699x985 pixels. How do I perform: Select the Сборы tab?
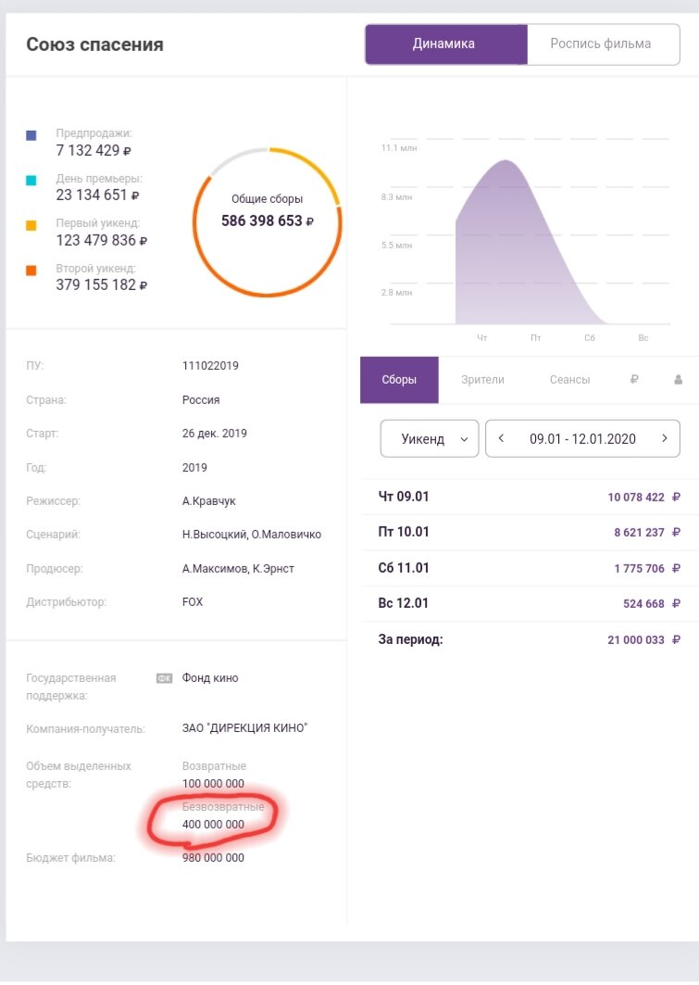pos(399,379)
